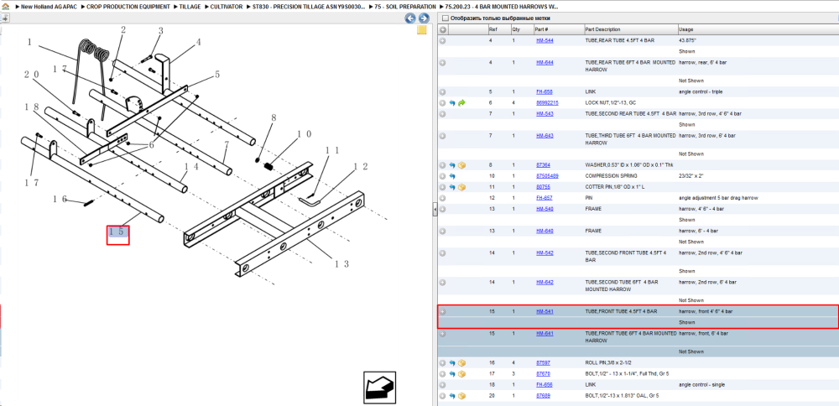Image resolution: width=839 pixels, height=406 pixels.
Task: Expand the plus icon for PIN FH-657 row
Action: point(442,198)
